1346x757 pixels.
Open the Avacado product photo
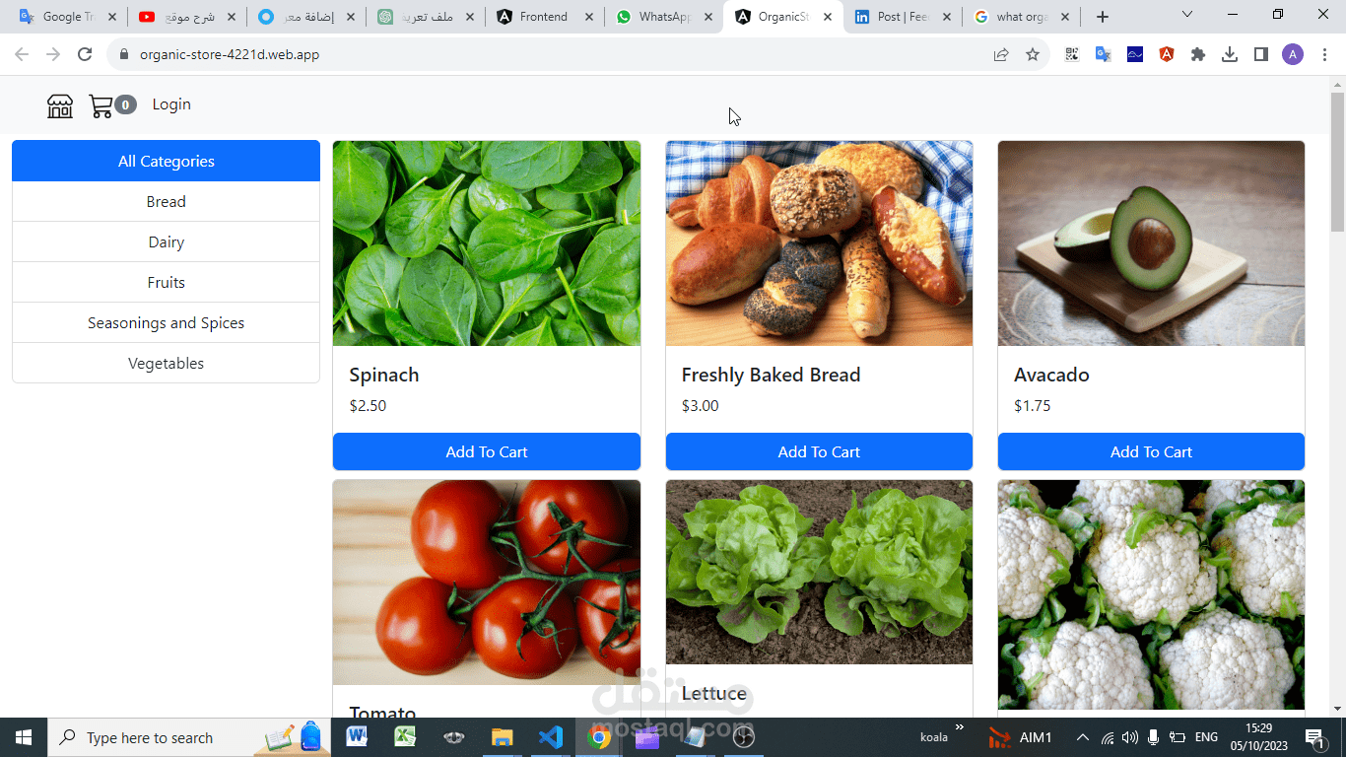[x=1151, y=243]
